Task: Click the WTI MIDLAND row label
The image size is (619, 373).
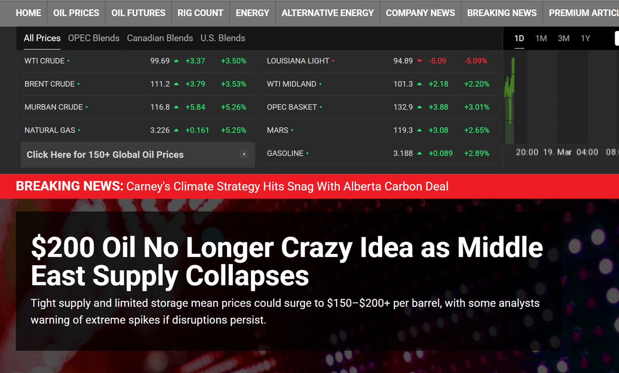Action: tap(291, 84)
